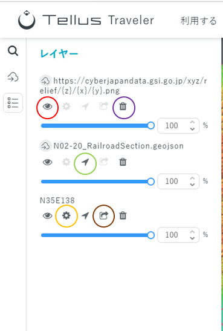Viewport: 223px width, 331px height.
Task: Delete the cyberjapandata relief layer
Action: tap(123, 107)
